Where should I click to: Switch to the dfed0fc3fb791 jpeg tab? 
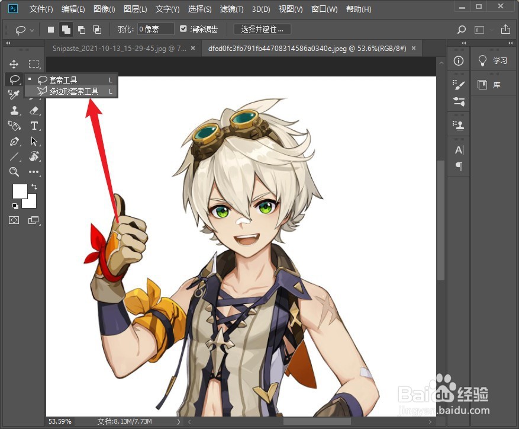pyautogui.click(x=307, y=49)
